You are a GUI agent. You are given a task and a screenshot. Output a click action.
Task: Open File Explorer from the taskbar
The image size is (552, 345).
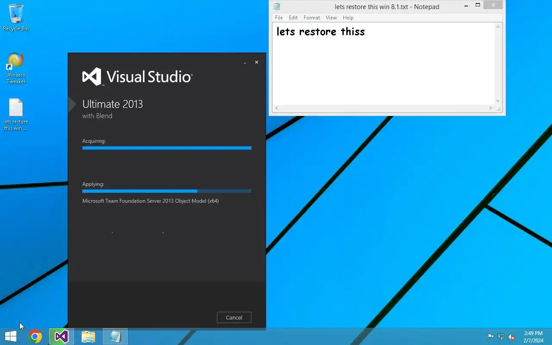tap(88, 336)
